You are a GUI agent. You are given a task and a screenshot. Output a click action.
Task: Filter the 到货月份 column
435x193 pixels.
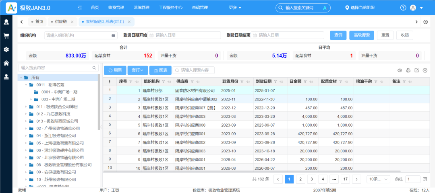[x=242, y=82]
